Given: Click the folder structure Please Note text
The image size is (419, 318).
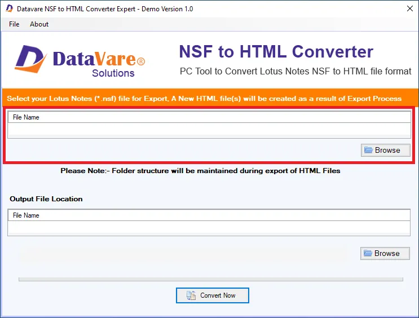Looking at the screenshot, I should 200,170.
